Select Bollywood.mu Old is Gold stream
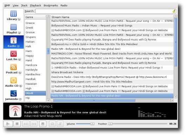The image size is (186, 136). click(112, 44)
